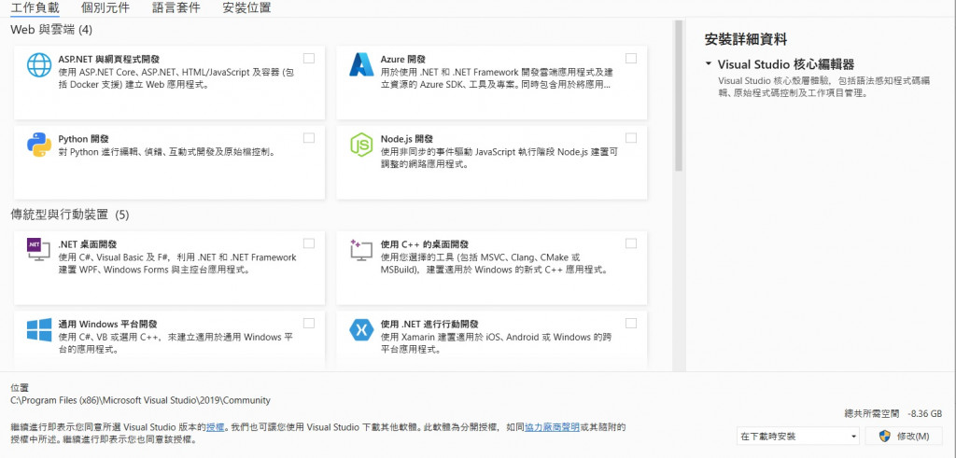Click the .NET desktop development monitor icon
The width and height of the screenshot is (956, 458).
[x=38, y=250]
